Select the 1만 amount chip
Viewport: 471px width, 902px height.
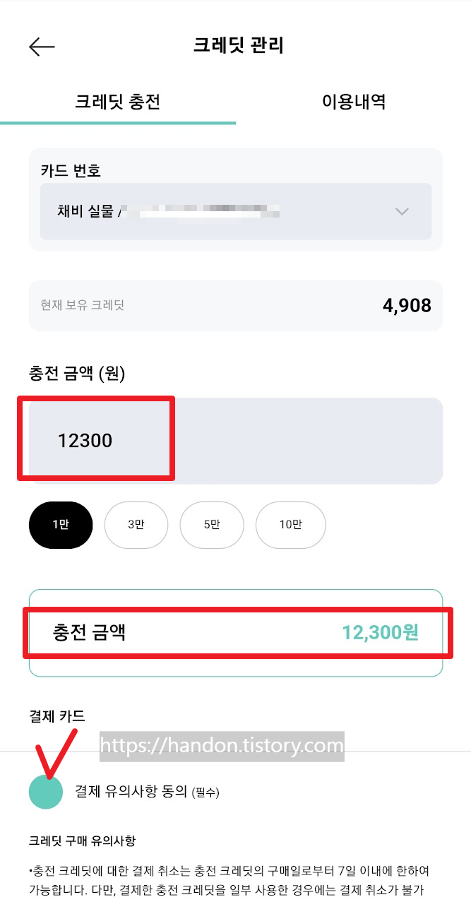(60, 525)
